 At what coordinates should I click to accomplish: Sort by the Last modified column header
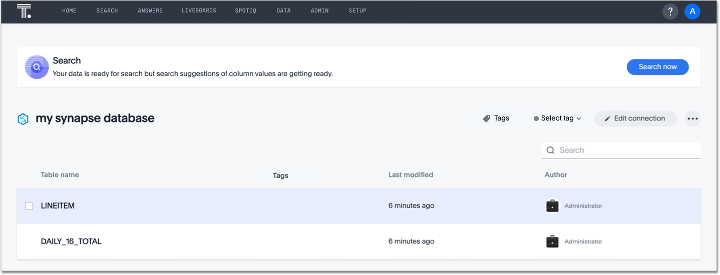pos(411,175)
